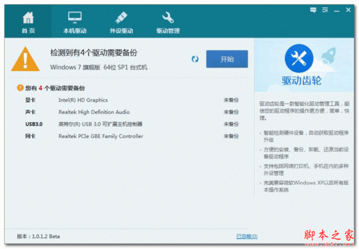The image size is (359, 249).
Task: Click the 声卡 category label
Action: 31,112
